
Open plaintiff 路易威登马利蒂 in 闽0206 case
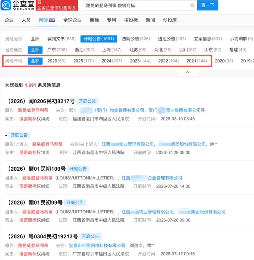[x=33, y=110]
